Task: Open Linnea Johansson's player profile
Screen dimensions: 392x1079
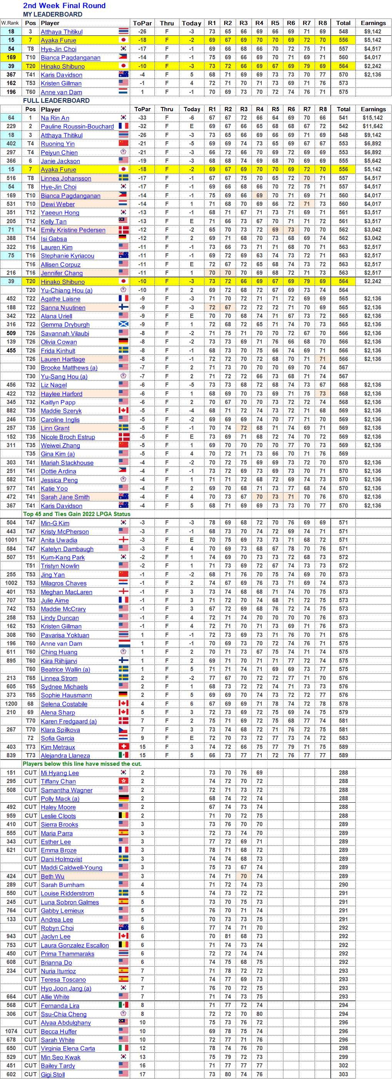Action: 66,179
